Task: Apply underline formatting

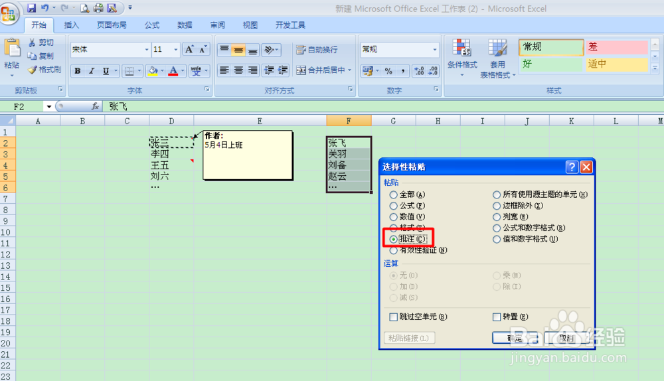Action: click(106, 71)
